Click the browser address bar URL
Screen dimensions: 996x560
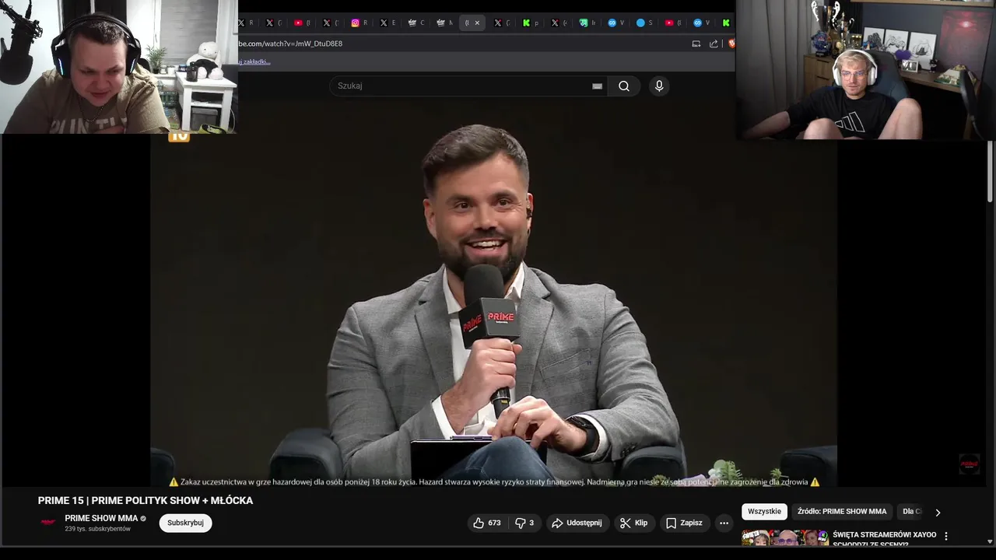(x=289, y=44)
